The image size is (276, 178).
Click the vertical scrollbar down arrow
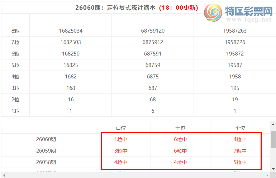pos(273,169)
